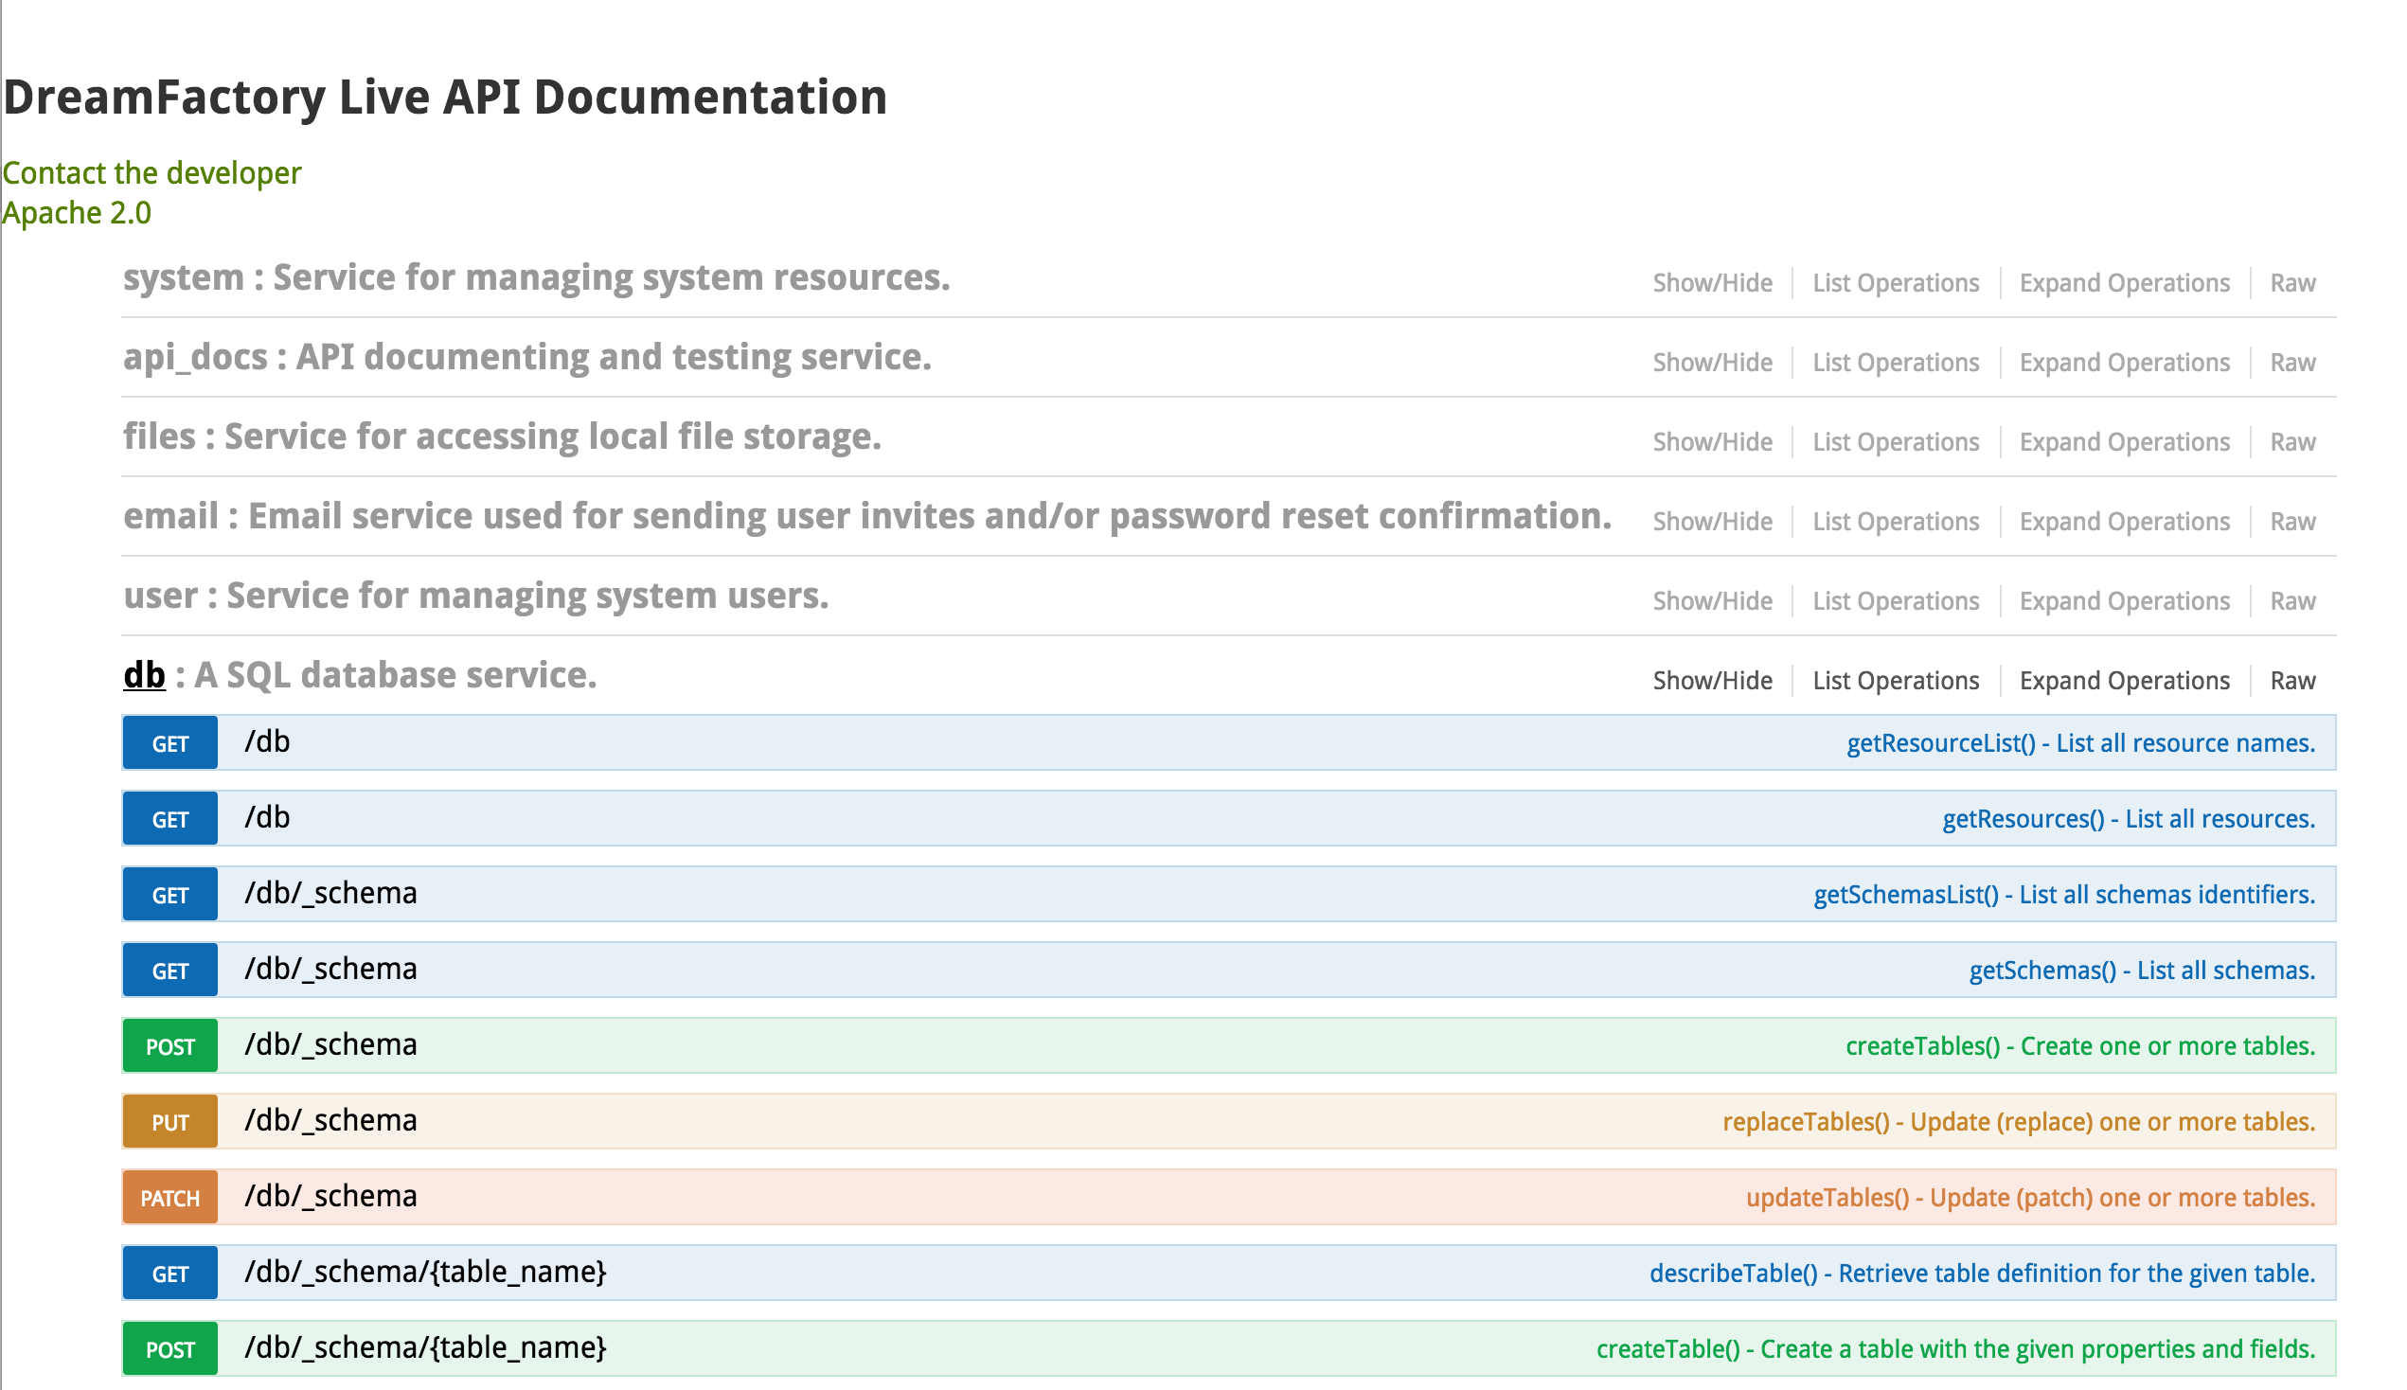Screen dimensions: 2407x1390
Task: List Operations for files service
Action: coord(1896,442)
